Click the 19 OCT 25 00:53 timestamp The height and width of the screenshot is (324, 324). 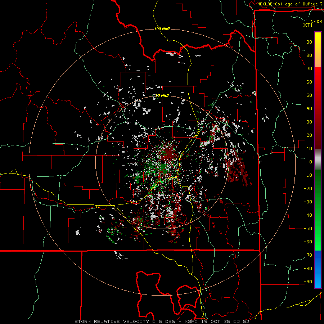tap(225, 321)
